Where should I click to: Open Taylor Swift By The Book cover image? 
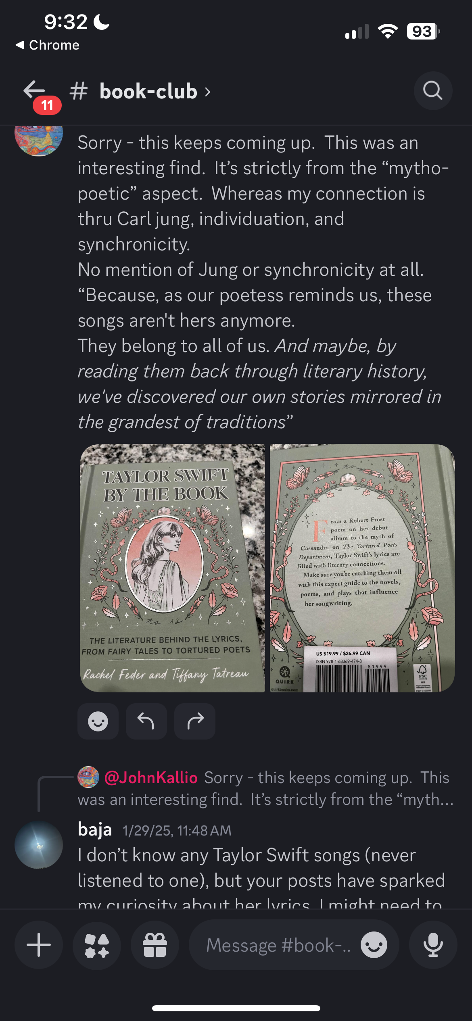tap(172, 568)
